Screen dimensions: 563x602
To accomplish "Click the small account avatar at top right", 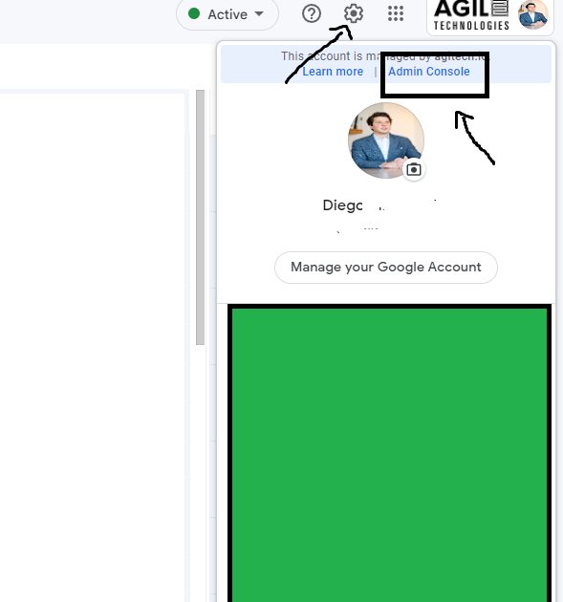I will point(533,14).
